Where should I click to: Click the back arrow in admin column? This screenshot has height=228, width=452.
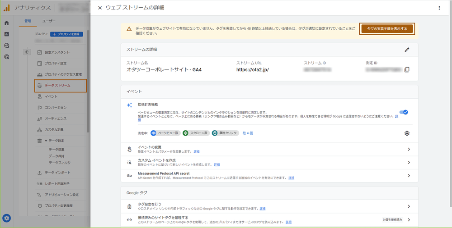pos(27,52)
